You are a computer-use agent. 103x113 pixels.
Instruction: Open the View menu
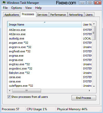(x=28, y=8)
